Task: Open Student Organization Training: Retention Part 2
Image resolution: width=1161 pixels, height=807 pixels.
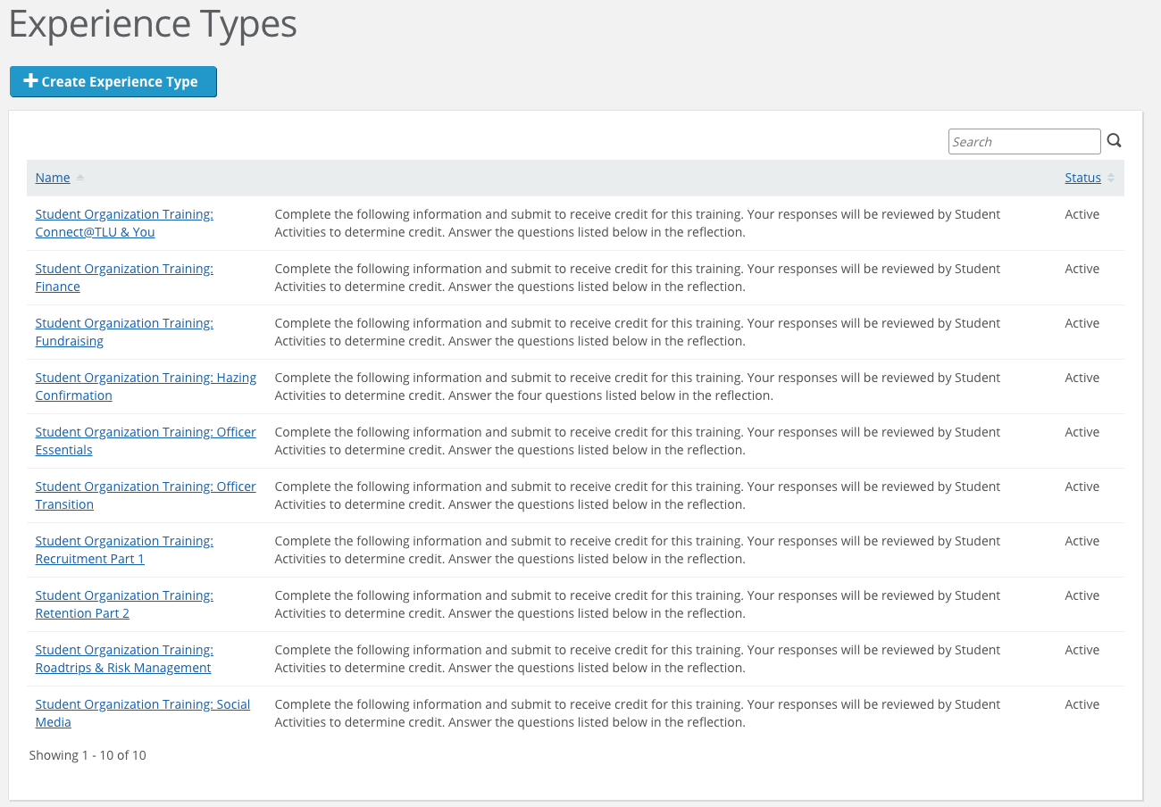Action: 124,604
